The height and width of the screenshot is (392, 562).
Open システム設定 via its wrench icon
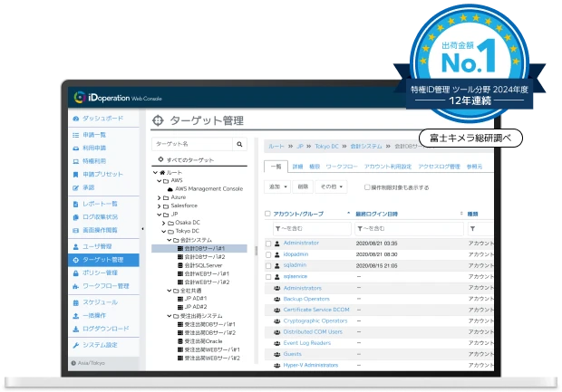[x=75, y=346]
